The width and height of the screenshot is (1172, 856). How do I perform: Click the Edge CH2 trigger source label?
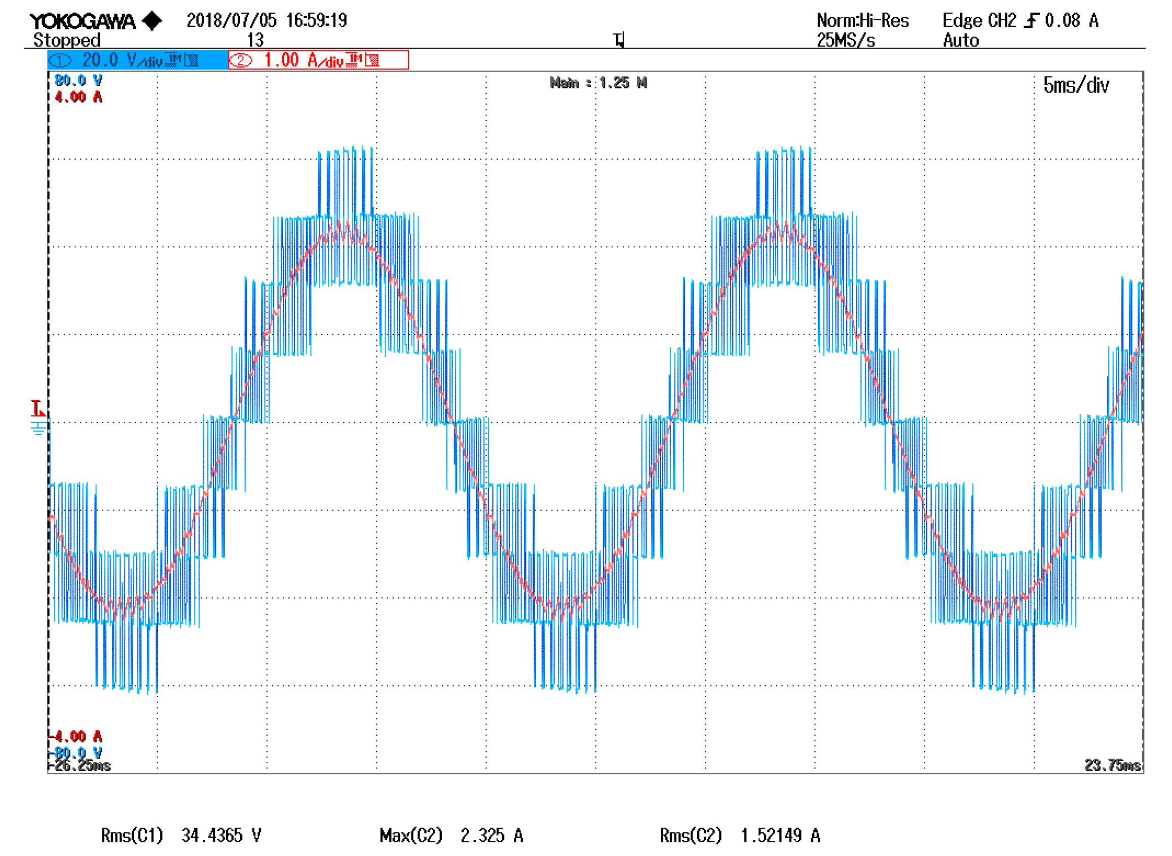coord(979,21)
